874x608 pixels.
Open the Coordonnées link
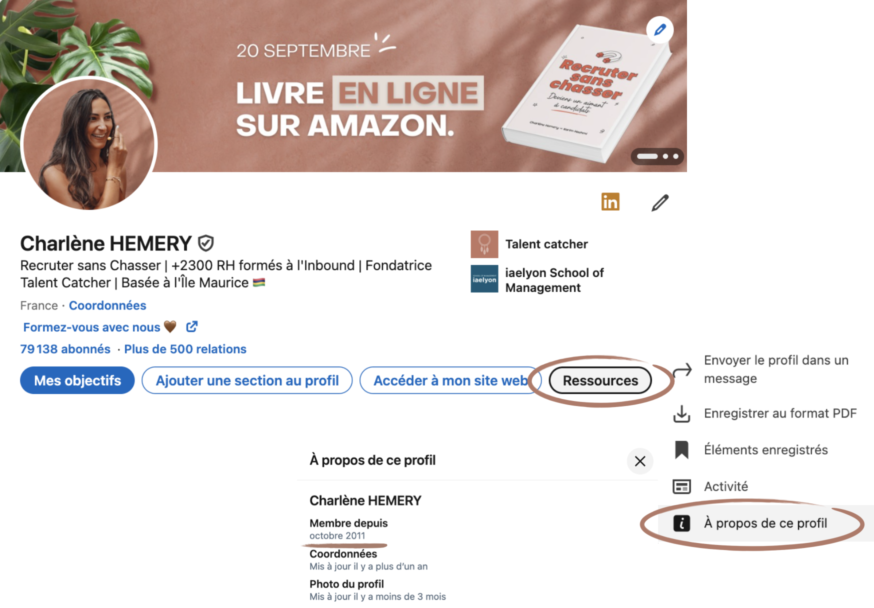(107, 305)
